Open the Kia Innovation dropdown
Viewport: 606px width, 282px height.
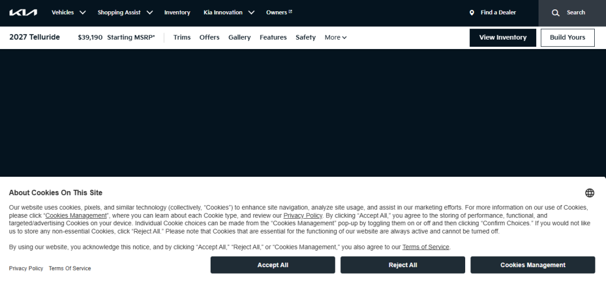tap(228, 12)
